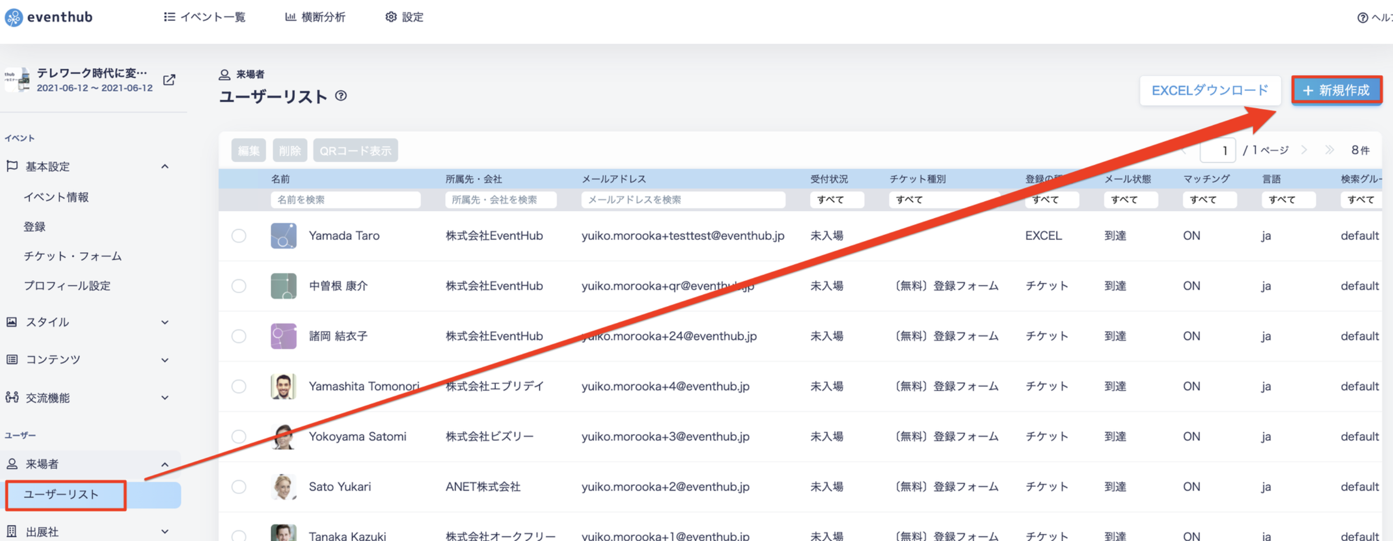
Task: Click the 株式会社エブリデイ company cell
Action: tap(494, 386)
